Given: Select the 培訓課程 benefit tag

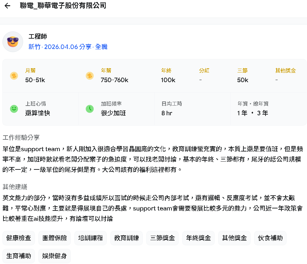Looking at the screenshot, I should [91, 238].
